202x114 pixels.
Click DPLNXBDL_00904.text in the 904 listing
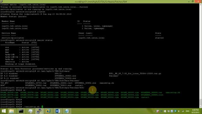pos(152,95)
